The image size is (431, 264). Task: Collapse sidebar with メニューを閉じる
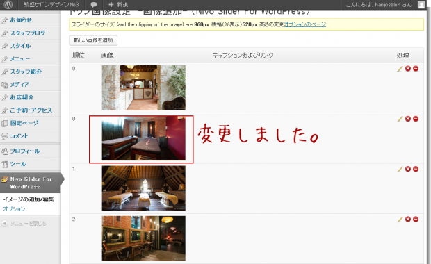(x=28, y=224)
